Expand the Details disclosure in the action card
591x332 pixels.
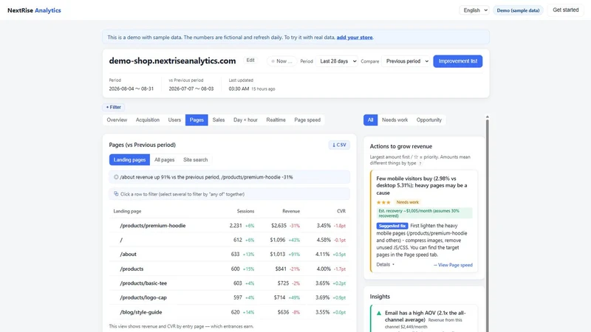click(385, 265)
